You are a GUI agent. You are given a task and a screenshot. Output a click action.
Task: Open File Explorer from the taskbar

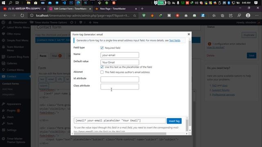coord(29,3)
